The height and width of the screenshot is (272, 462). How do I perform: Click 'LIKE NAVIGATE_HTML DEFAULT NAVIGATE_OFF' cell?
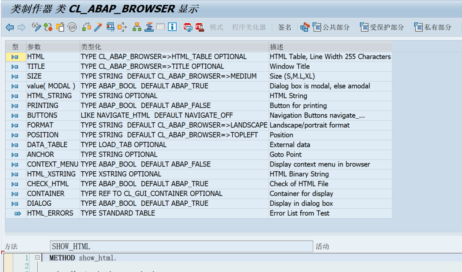point(174,116)
